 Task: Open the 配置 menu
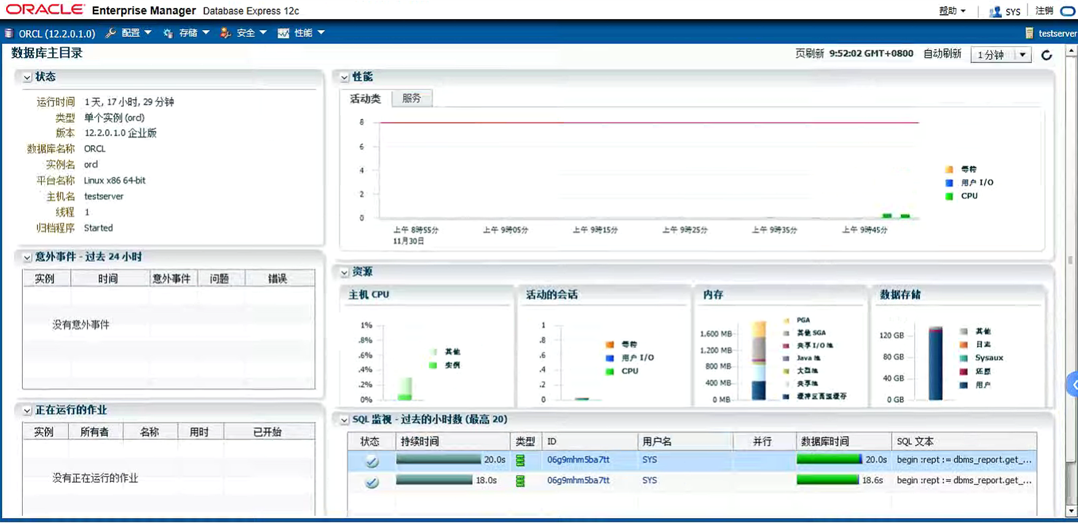point(136,33)
